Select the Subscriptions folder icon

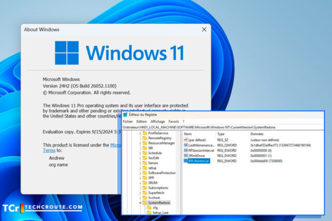[x=145, y=188]
